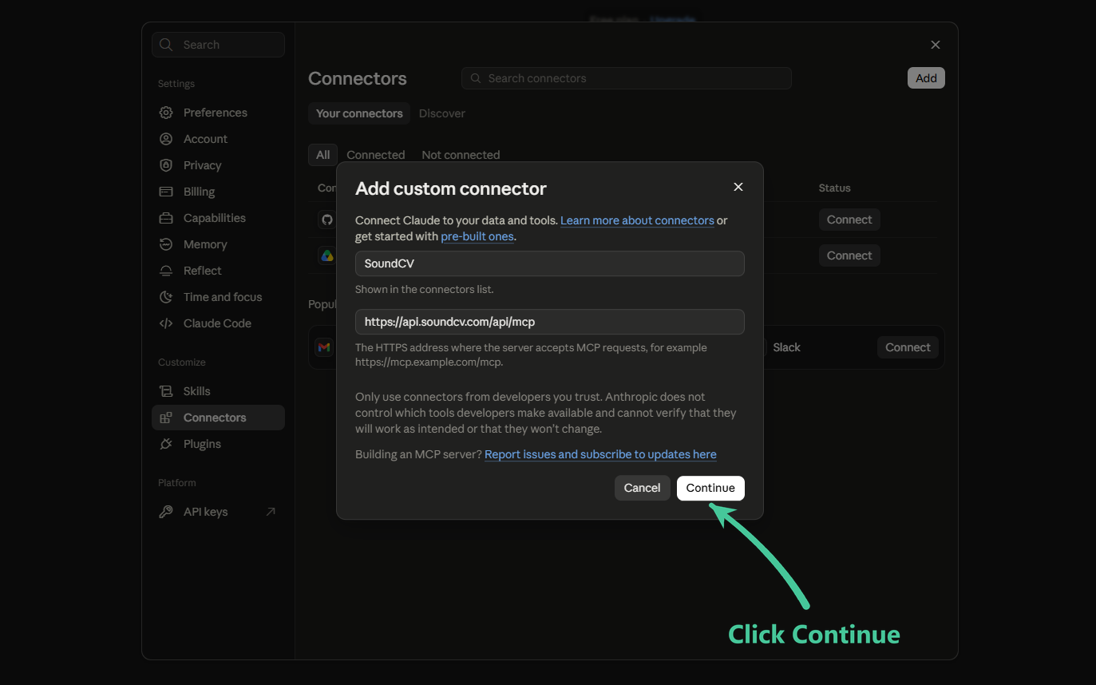Connect the Slack connector
The image size is (1096, 685).
(x=908, y=347)
